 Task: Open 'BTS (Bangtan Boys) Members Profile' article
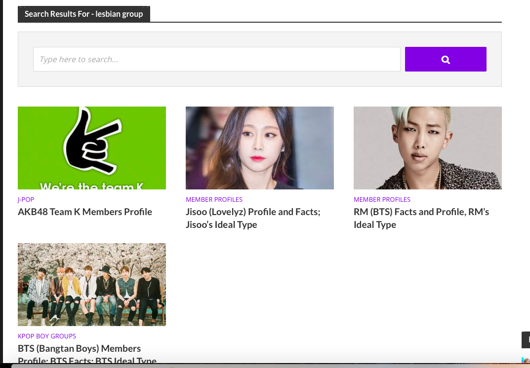tap(87, 354)
